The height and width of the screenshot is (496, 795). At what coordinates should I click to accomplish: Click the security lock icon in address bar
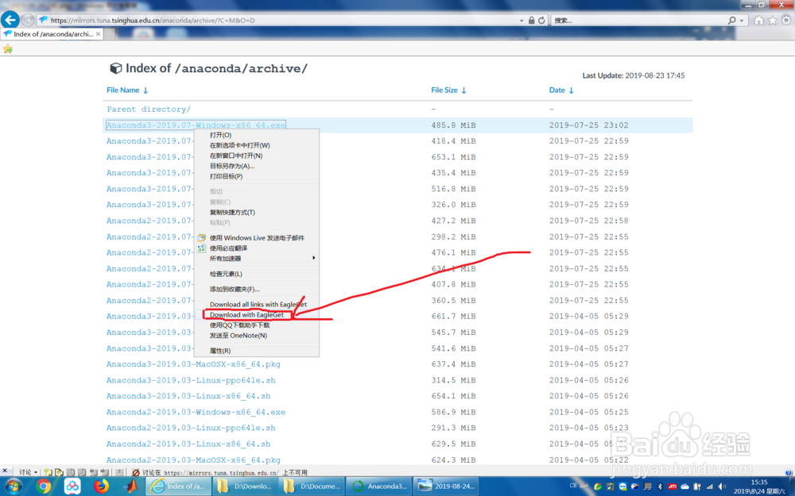[531, 21]
